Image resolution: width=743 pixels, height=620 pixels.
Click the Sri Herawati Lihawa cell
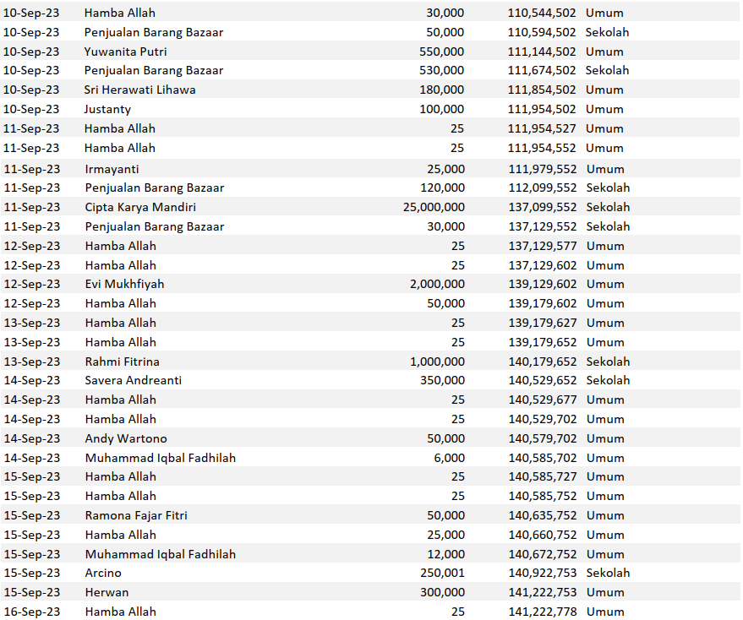pyautogui.click(x=140, y=90)
